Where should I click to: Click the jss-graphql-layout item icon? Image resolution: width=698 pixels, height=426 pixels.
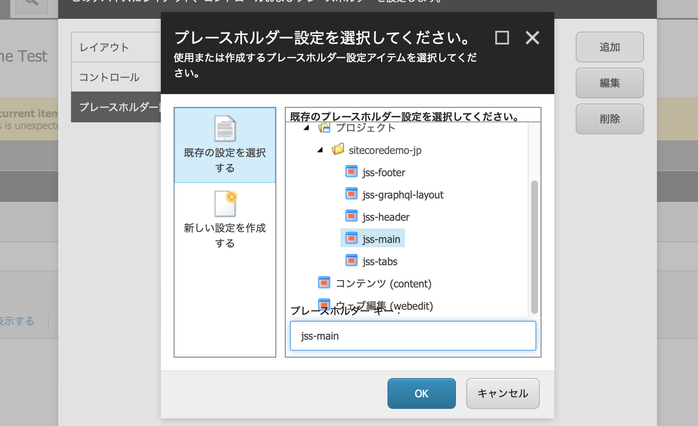coord(351,194)
